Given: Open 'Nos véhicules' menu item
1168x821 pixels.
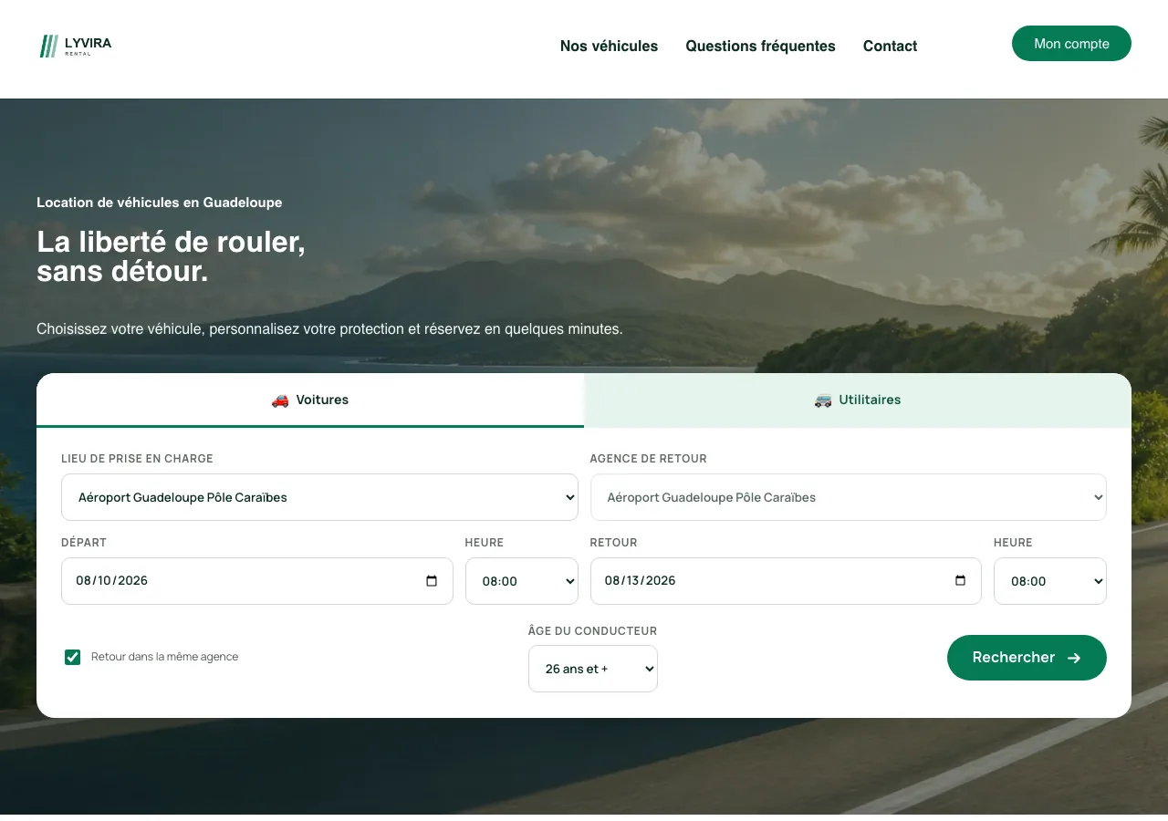Looking at the screenshot, I should point(609,46).
